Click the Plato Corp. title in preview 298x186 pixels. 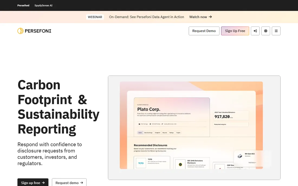[149, 109]
